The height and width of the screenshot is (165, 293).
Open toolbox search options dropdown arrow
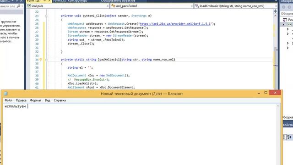pyautogui.click(x=22, y=6)
